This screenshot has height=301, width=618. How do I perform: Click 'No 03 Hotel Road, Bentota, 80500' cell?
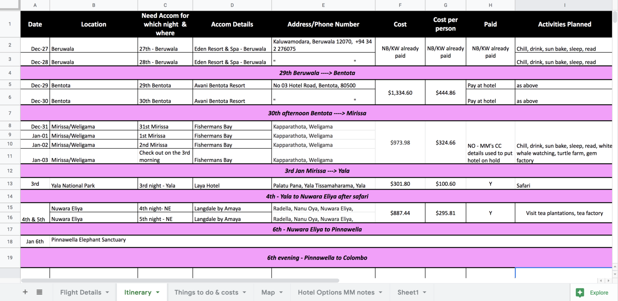coord(323,84)
